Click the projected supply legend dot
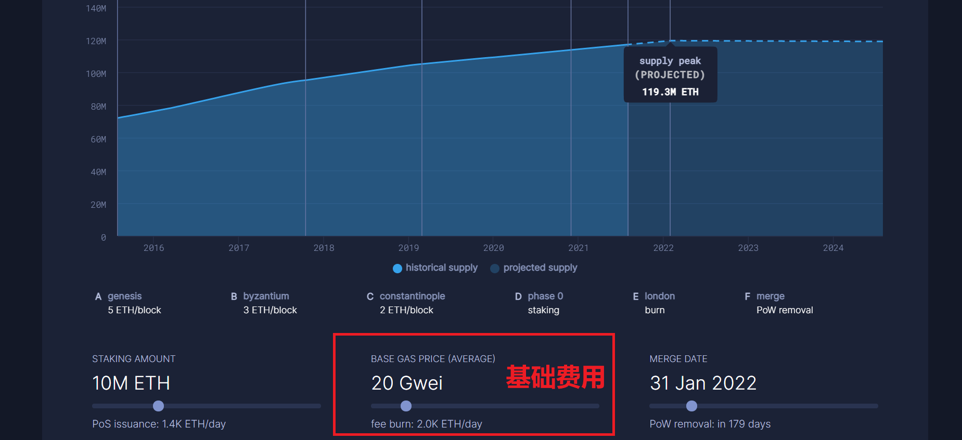The width and height of the screenshot is (962, 440). (x=495, y=268)
